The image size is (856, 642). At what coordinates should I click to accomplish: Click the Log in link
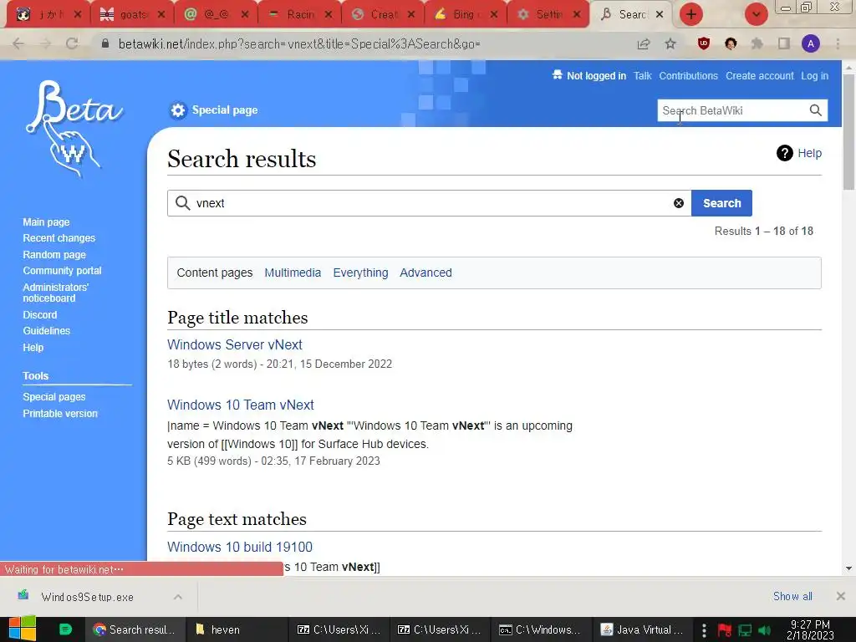coord(814,76)
